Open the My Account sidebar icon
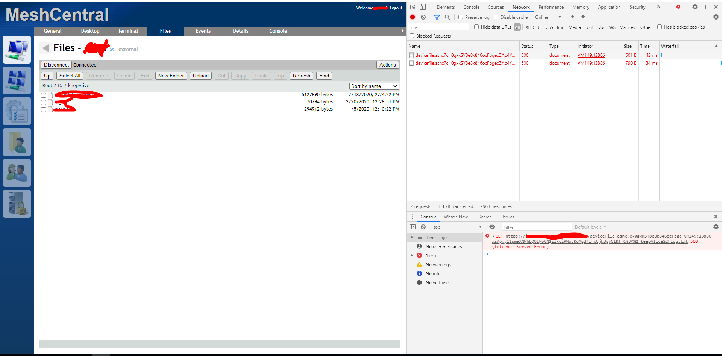Viewport: 722px width, 356px height. point(17,142)
